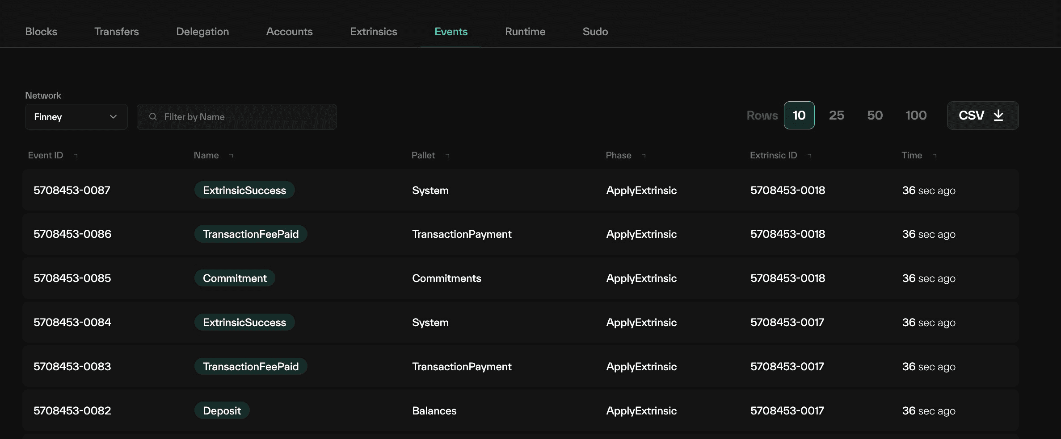Viewport: 1061px width, 439px height.
Task: Sort by Phase column arrow
Action: (644, 155)
